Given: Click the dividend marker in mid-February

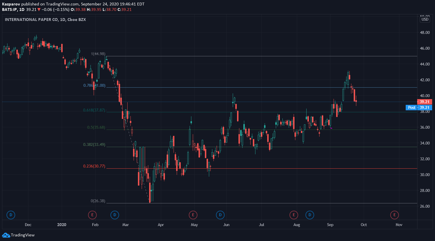Looking at the screenshot, I should pos(115,215).
